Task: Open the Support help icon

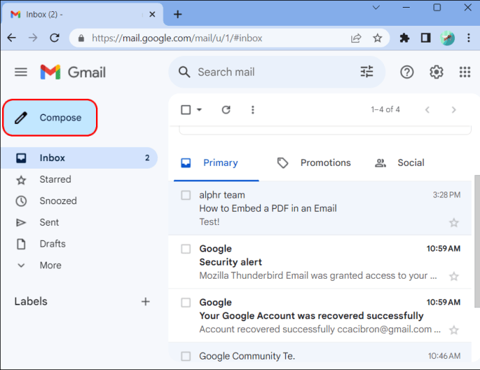Action: 407,72
